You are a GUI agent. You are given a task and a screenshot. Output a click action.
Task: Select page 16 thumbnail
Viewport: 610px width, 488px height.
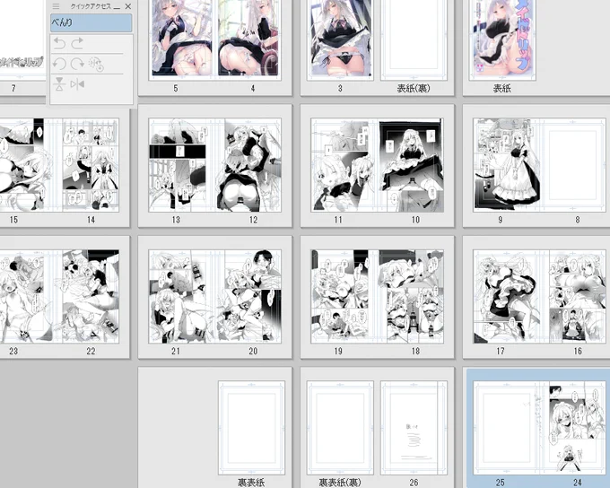tap(573, 297)
